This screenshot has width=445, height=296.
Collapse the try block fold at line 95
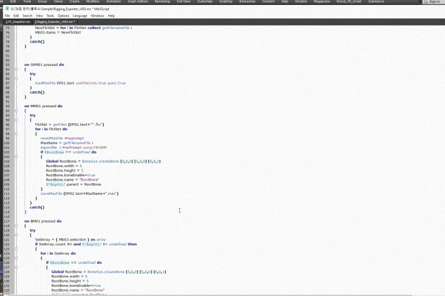[16, 120]
